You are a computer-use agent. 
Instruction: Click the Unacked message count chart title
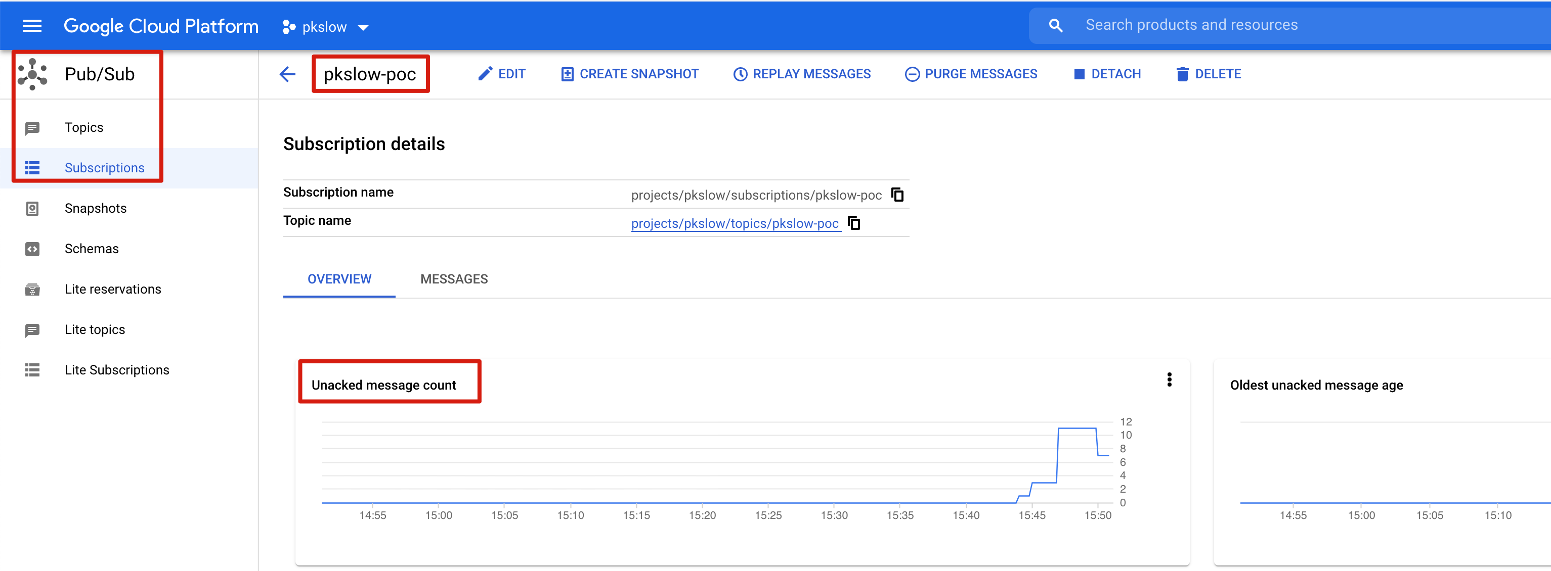point(383,385)
